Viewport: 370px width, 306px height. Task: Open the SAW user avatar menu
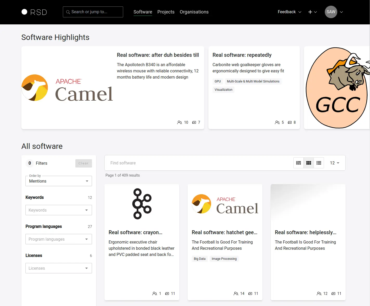(x=331, y=12)
